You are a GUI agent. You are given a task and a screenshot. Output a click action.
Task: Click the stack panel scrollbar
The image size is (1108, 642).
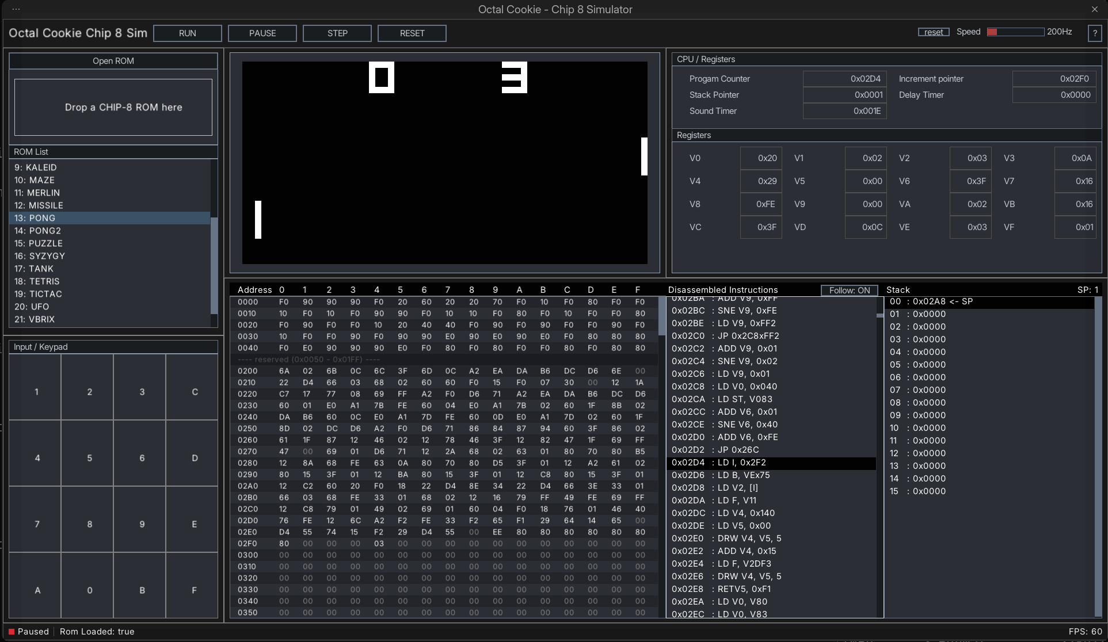pos(1098,457)
